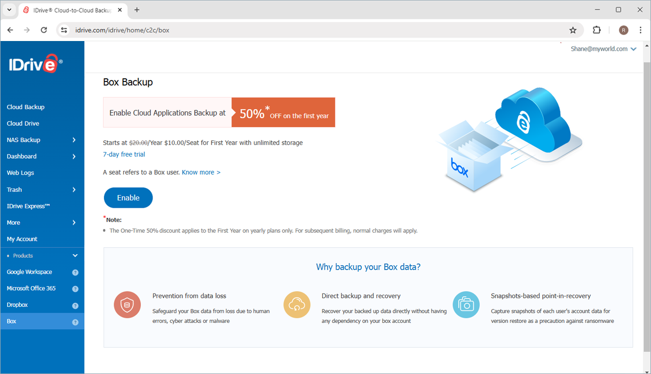This screenshot has width=651, height=374.
Task: Click help icon next to Google Workspace
Action: click(x=75, y=272)
